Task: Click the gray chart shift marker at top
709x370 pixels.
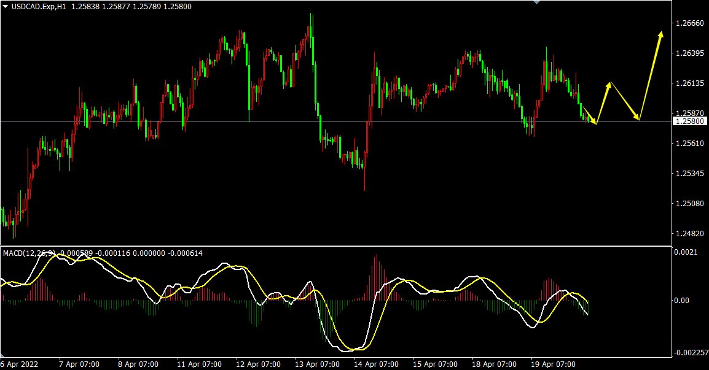Action: point(537,2)
